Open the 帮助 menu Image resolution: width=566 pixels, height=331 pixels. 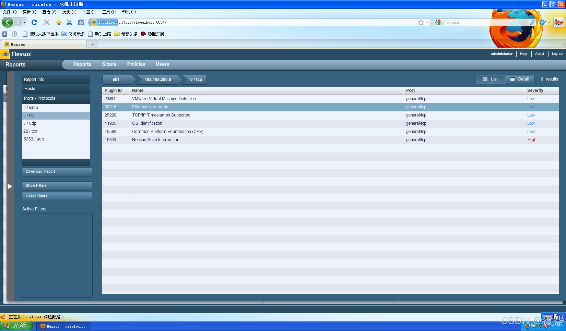(x=129, y=12)
